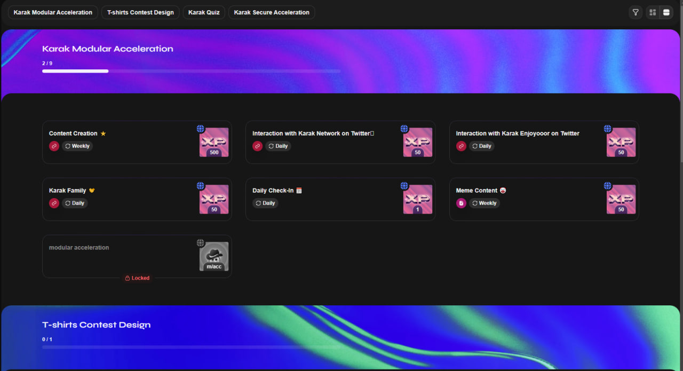Click the T-shirts Contest Design banner heading
This screenshot has width=683, height=371.
pos(96,325)
